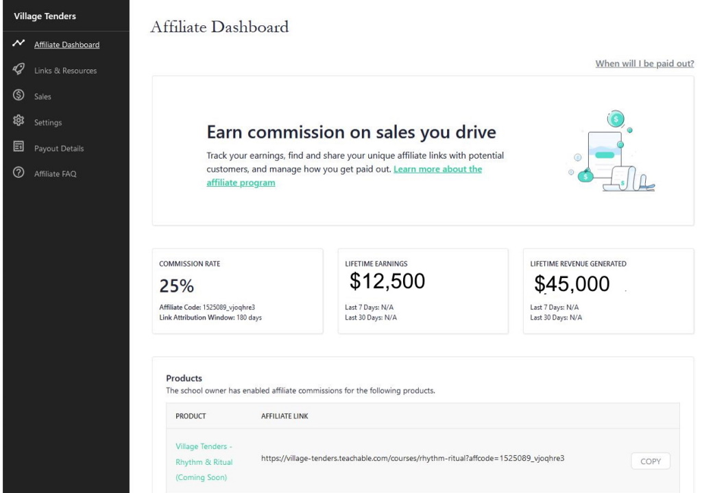
Task: Go to the Sales page
Action: pos(43,97)
